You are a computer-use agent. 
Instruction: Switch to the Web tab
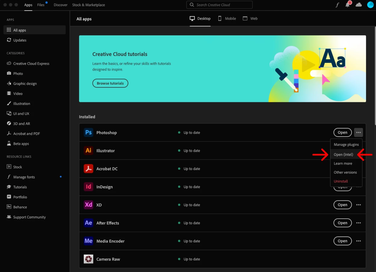[250, 18]
